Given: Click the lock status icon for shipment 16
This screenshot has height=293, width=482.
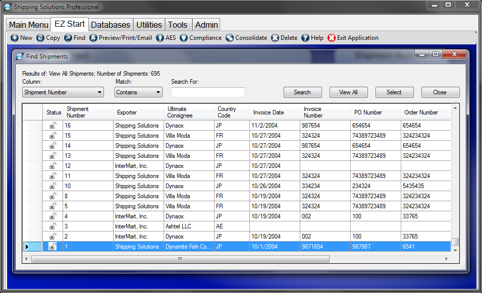Looking at the screenshot, I should point(52,126).
